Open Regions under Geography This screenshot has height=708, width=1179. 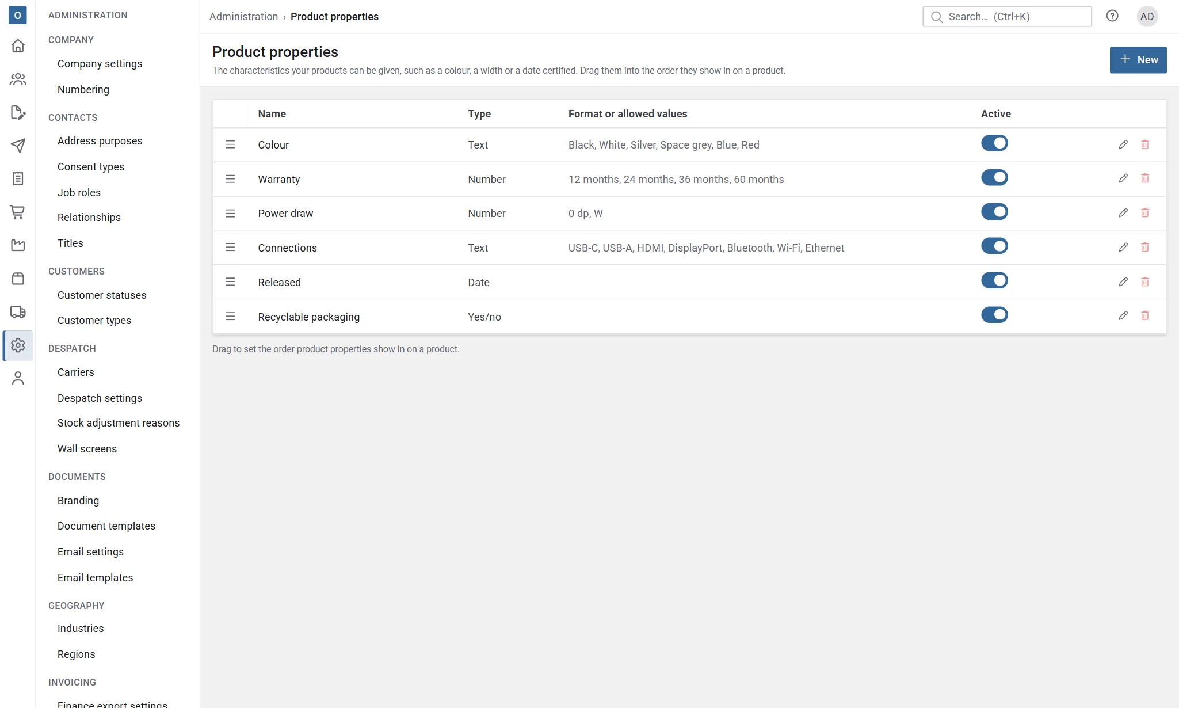point(76,654)
